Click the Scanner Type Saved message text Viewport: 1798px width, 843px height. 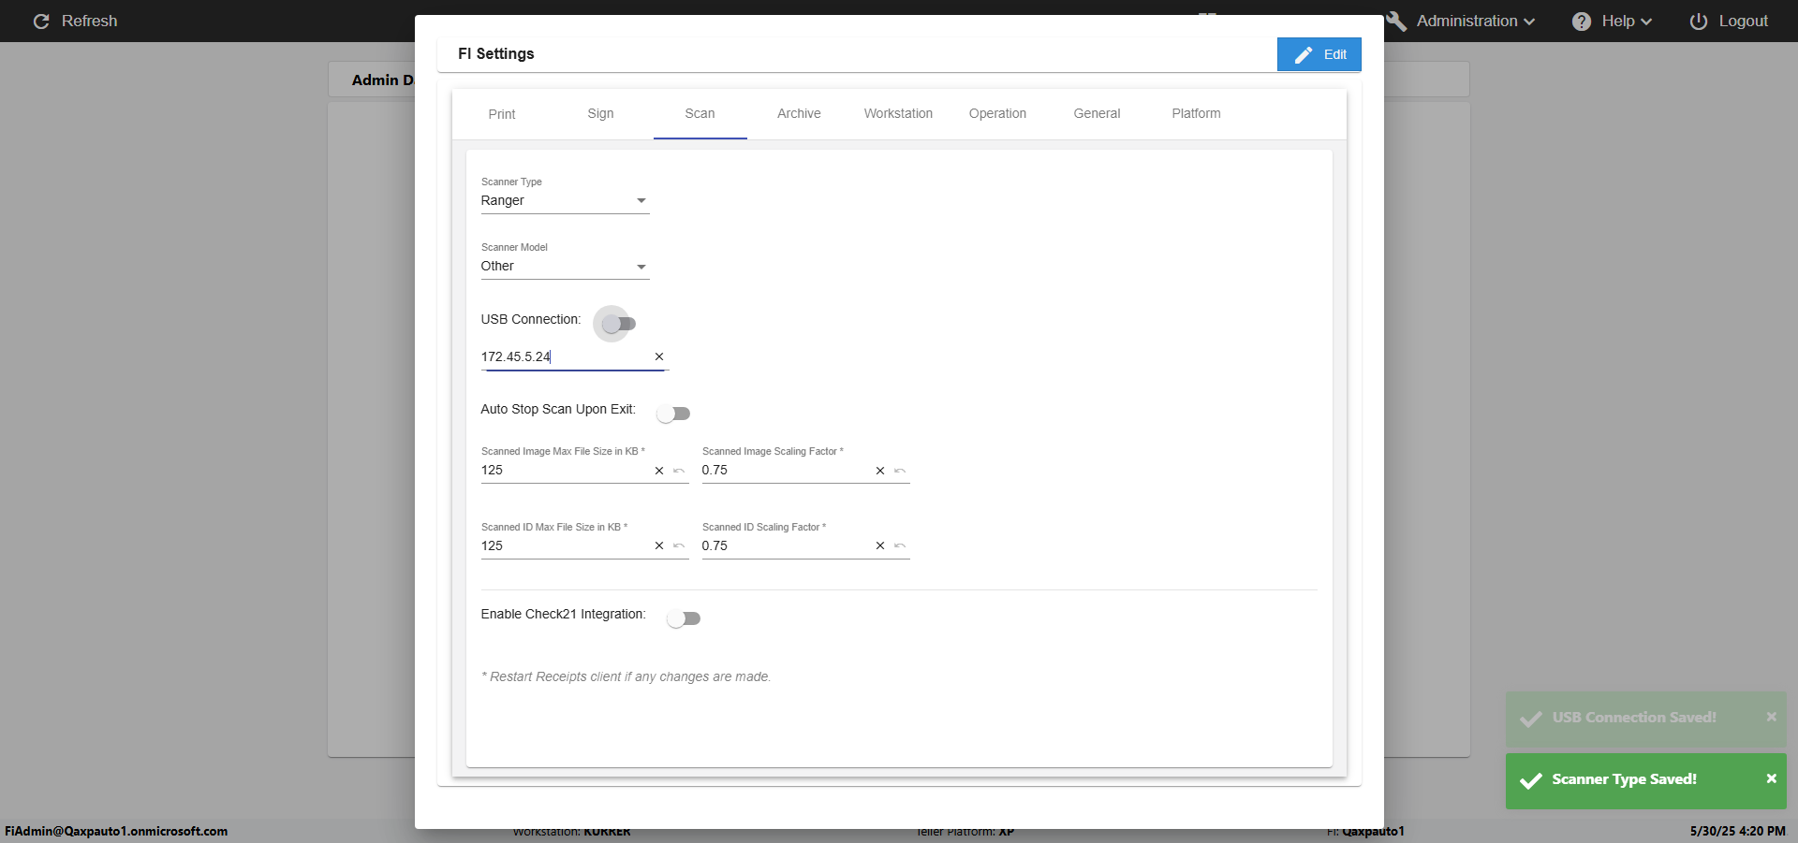[1624, 778]
